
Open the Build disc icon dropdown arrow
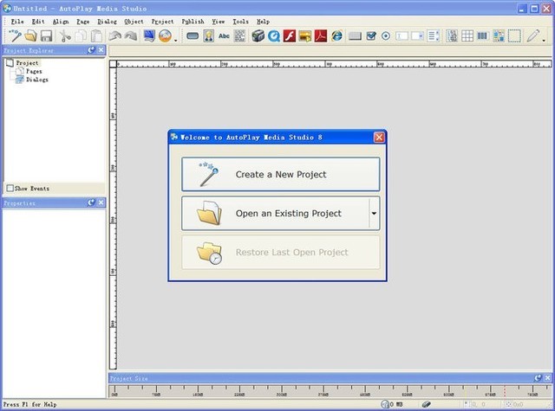pos(176,38)
